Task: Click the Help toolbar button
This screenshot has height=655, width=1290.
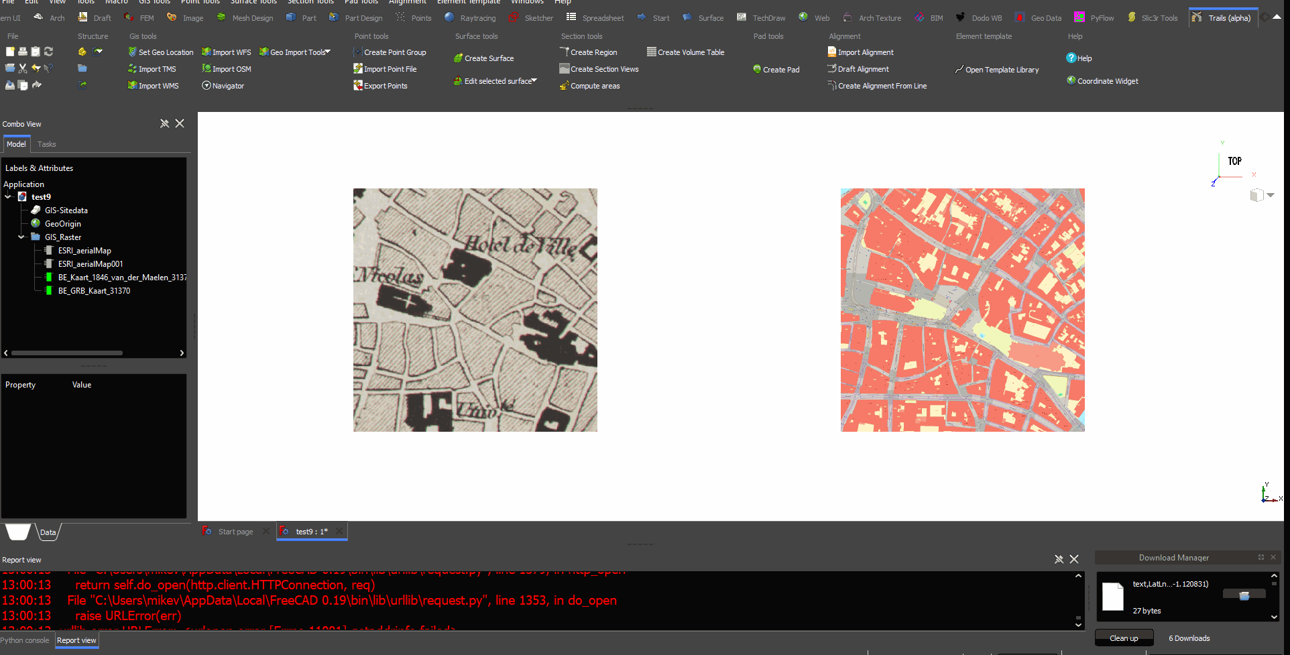Action: pos(1079,58)
